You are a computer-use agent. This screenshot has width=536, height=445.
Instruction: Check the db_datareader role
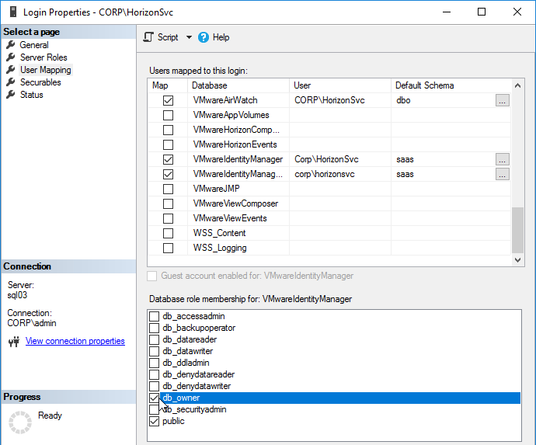(154, 339)
